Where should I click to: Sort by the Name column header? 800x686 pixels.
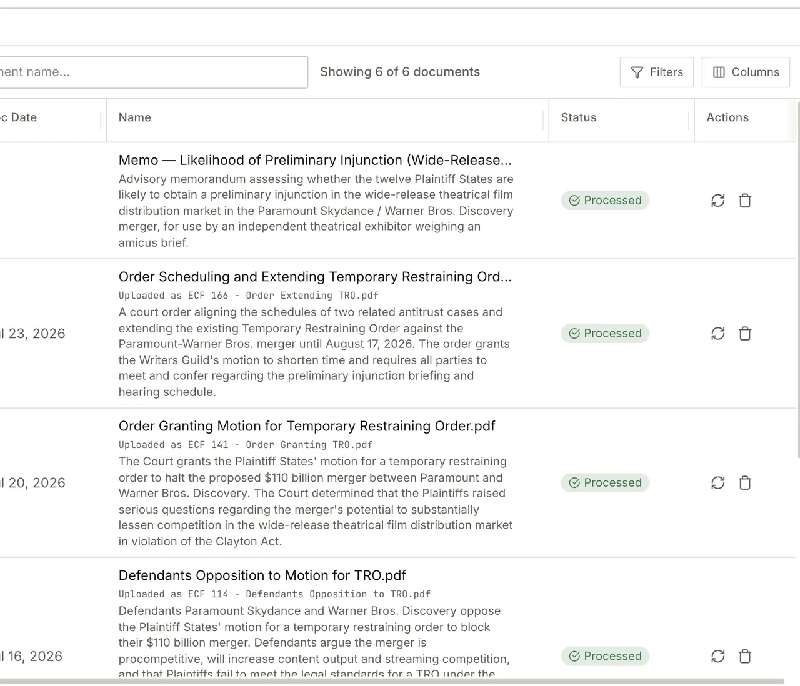pos(135,117)
